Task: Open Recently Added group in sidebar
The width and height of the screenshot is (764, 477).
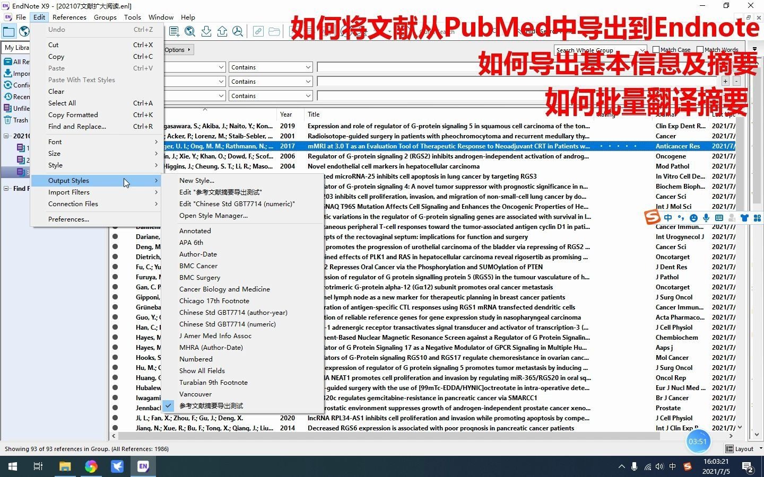Action: coord(16,96)
